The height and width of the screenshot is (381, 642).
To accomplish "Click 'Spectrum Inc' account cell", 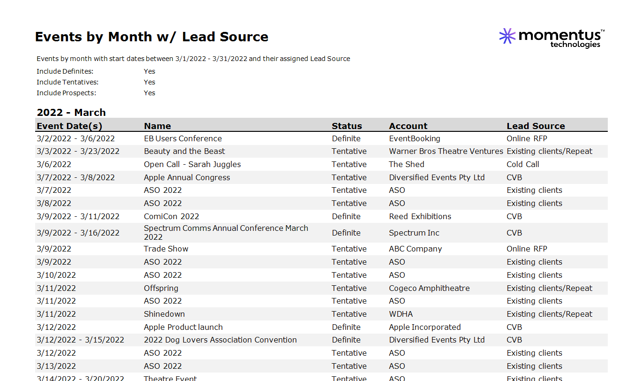I will point(414,233).
